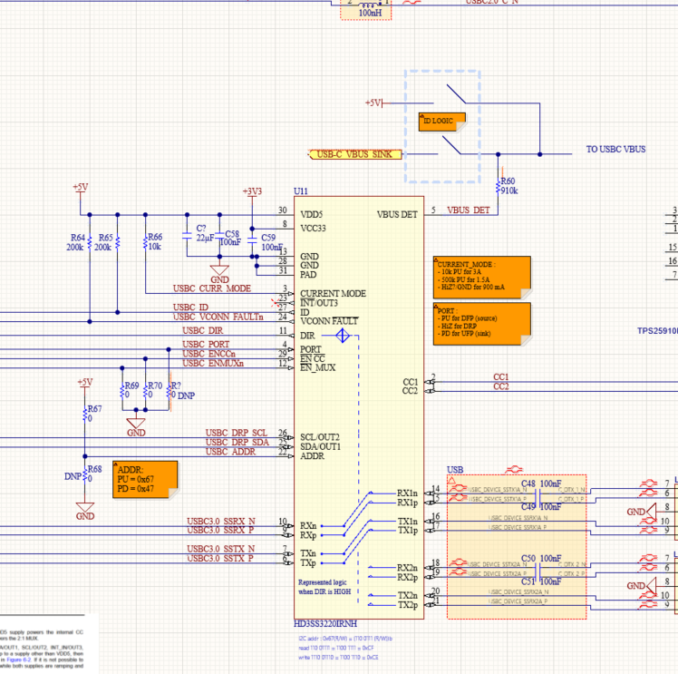Click resistor R70 symbol
The width and height of the screenshot is (678, 674).
[145, 390]
